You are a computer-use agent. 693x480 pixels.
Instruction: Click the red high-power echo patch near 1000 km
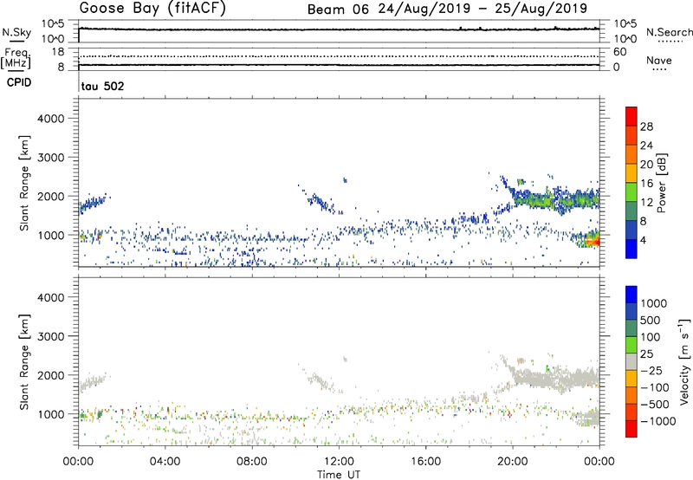pos(593,242)
